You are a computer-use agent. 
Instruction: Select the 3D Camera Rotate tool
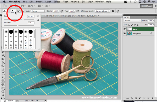[x=3, y=88]
